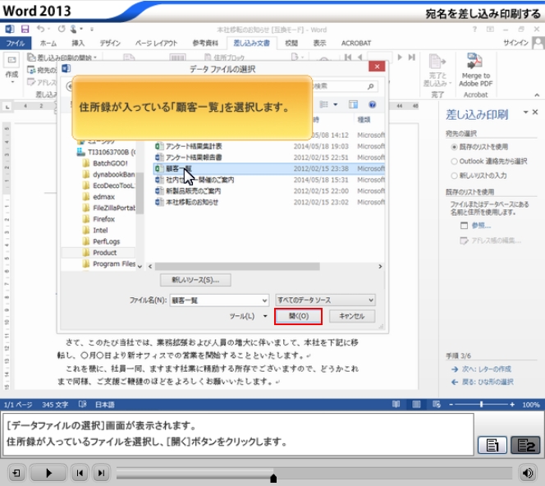Go to first record arrow in ribbon
545x486 pixels.
348,57
